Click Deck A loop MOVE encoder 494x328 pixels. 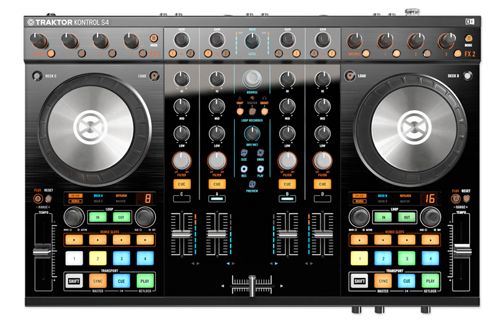[x=73, y=217]
